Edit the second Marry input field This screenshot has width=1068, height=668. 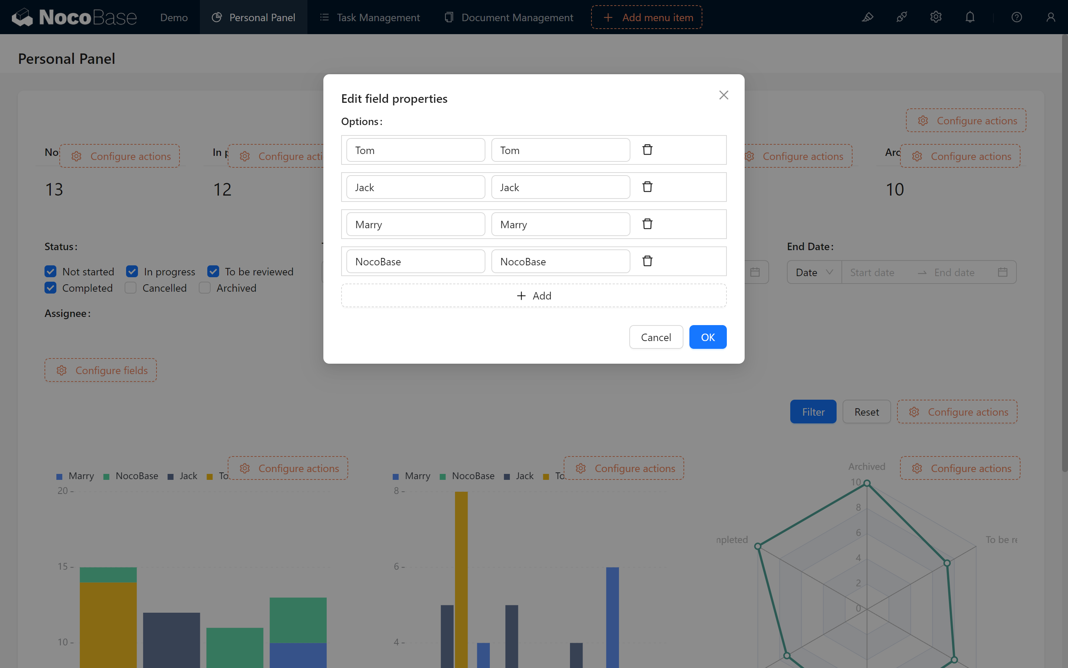click(560, 225)
